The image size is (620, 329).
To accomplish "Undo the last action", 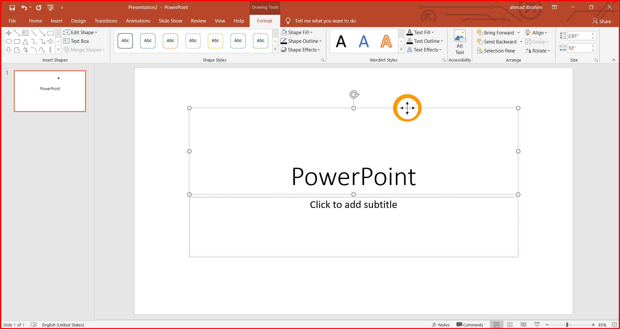I will (x=24, y=7).
